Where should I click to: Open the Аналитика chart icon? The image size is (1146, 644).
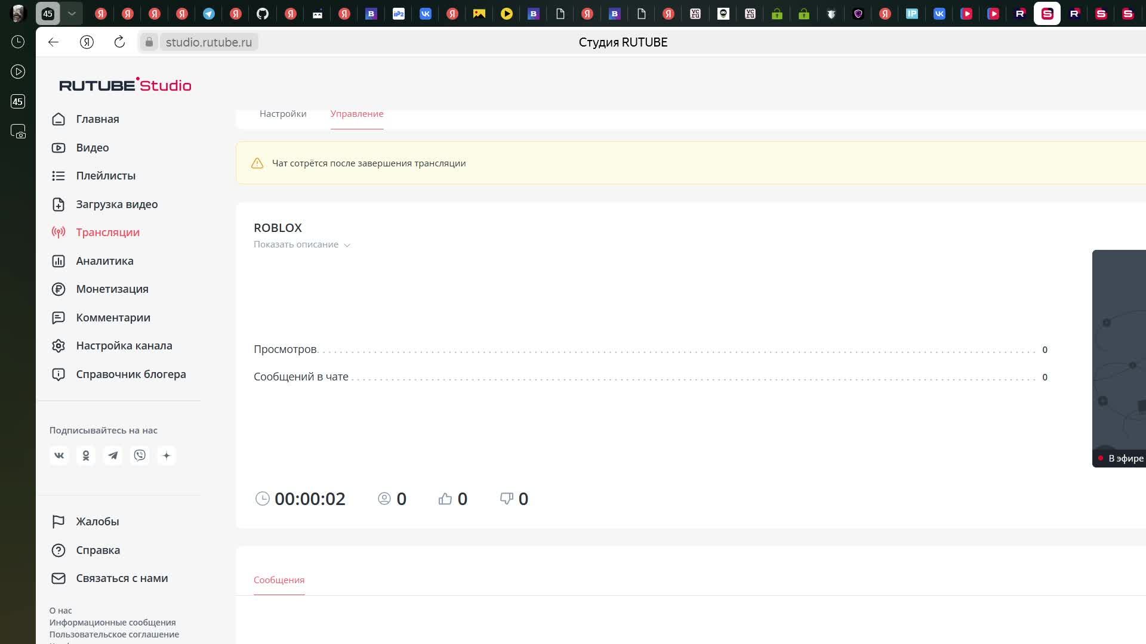pyautogui.click(x=58, y=261)
